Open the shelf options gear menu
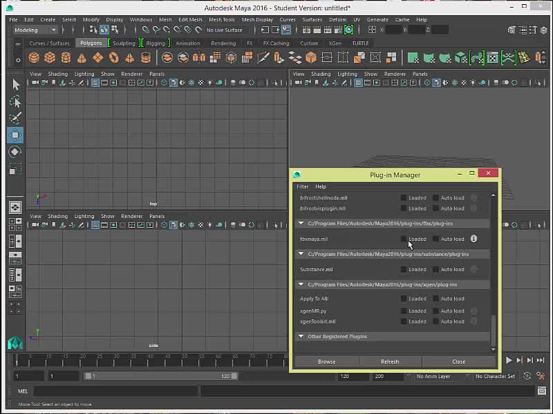553x414 pixels. [x=18, y=60]
